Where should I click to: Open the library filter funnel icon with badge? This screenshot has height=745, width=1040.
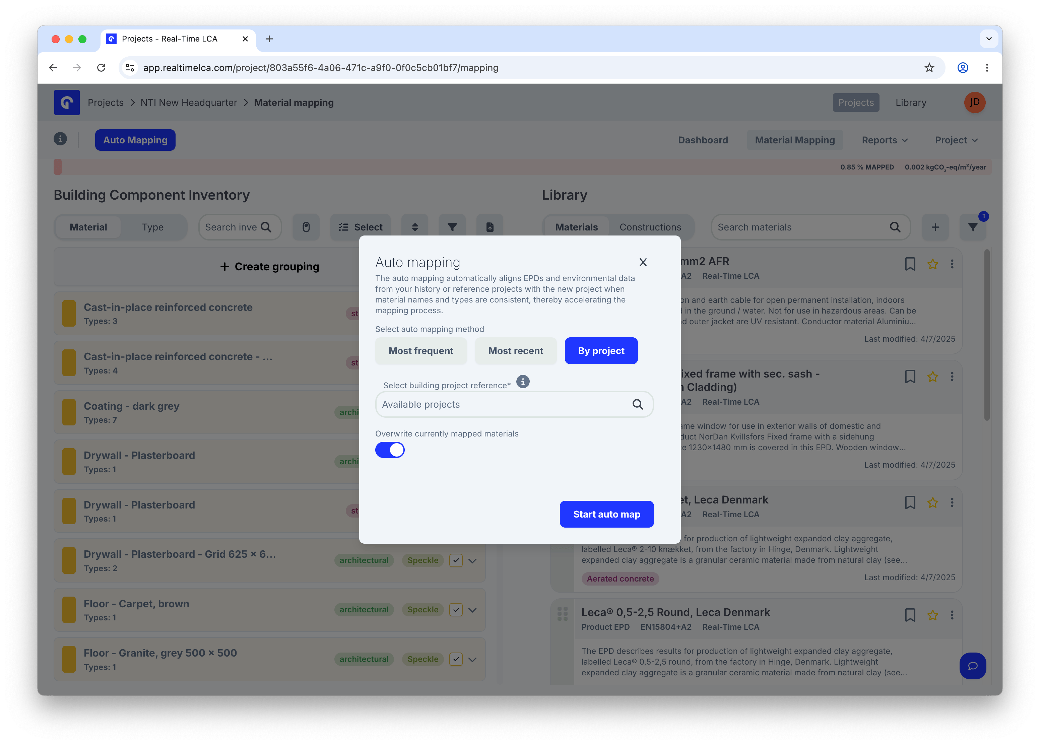coord(973,227)
